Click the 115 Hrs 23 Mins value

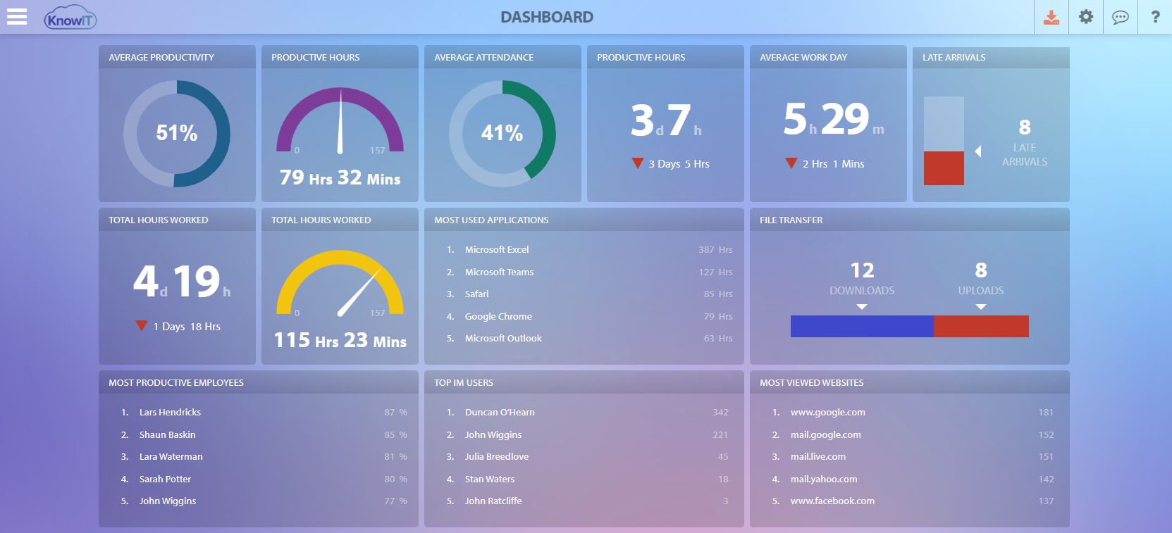click(340, 340)
